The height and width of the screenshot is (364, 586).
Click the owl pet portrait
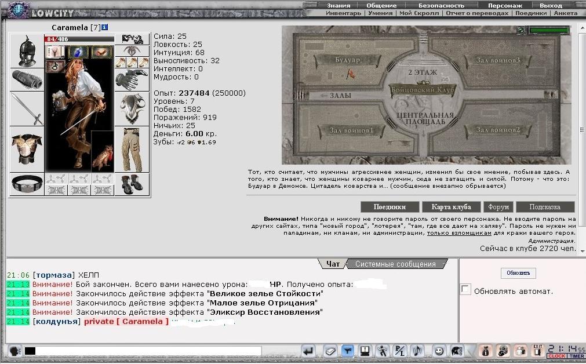click(103, 151)
